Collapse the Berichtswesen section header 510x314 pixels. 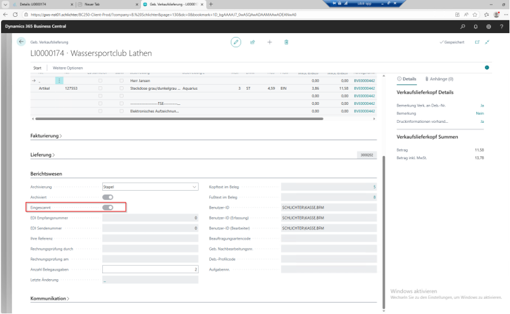46,174
